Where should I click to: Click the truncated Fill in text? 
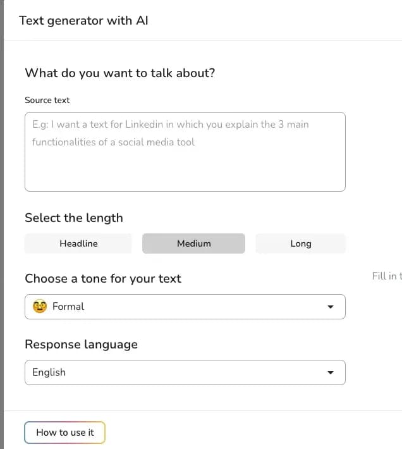[x=387, y=276]
